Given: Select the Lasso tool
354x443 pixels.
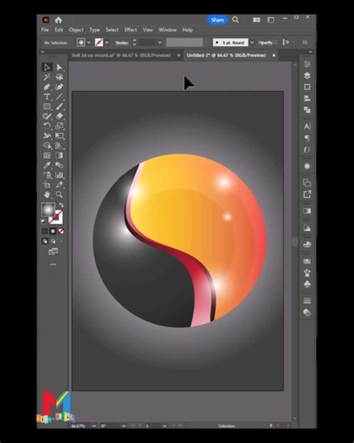Looking at the screenshot, I should [x=59, y=77].
